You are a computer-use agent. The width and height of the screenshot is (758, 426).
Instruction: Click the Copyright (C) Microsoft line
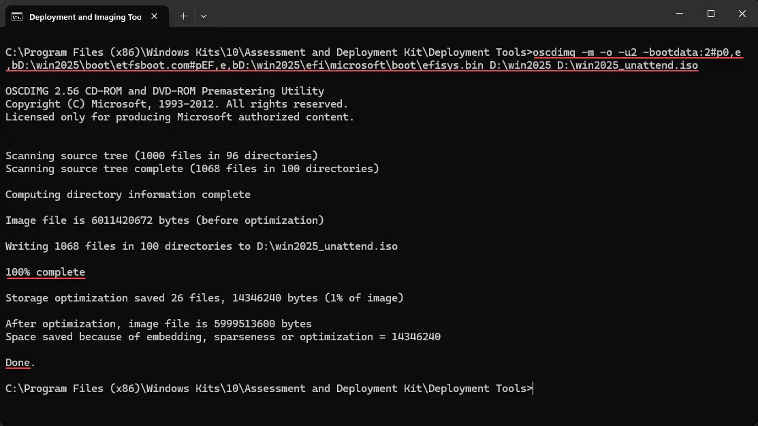pyautogui.click(x=176, y=104)
